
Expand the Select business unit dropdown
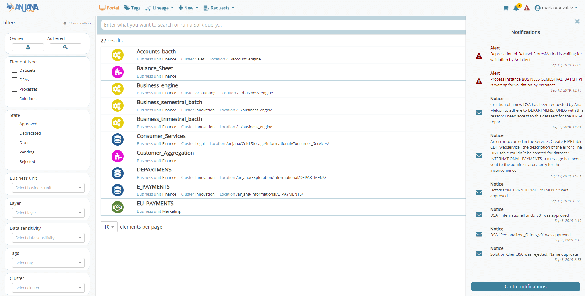click(x=48, y=188)
